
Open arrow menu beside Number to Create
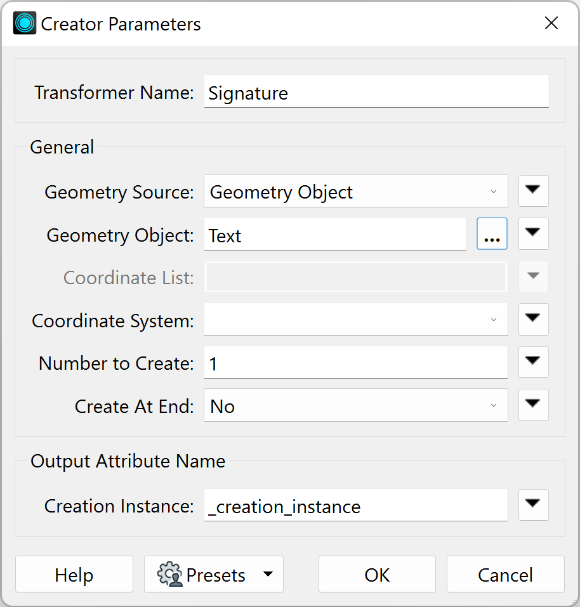click(x=533, y=362)
